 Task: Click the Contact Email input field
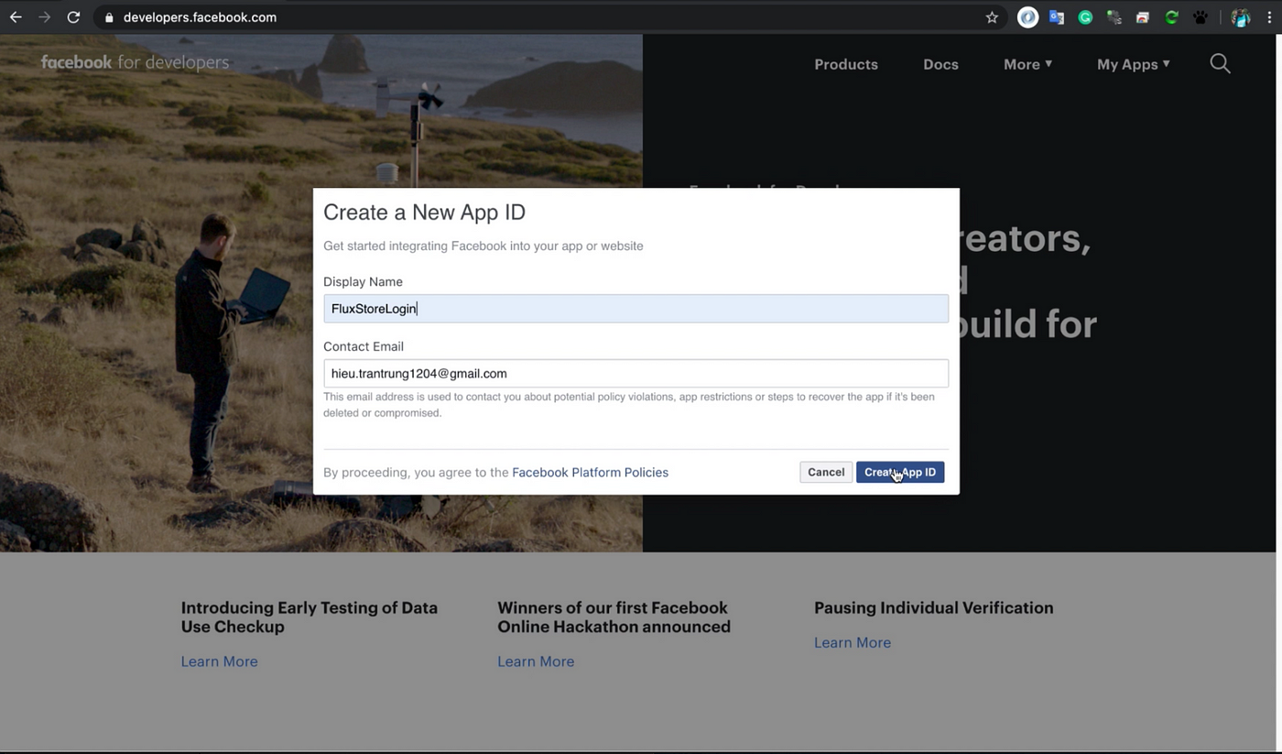(x=636, y=373)
